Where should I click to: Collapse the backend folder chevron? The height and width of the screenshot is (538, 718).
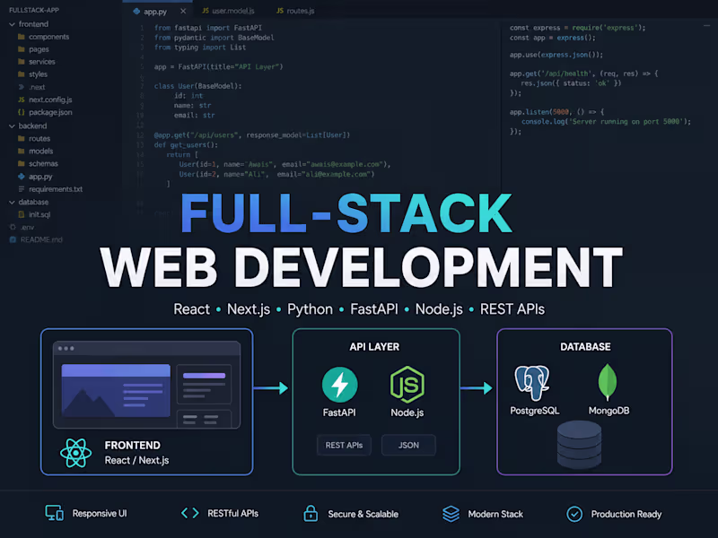click(12, 126)
